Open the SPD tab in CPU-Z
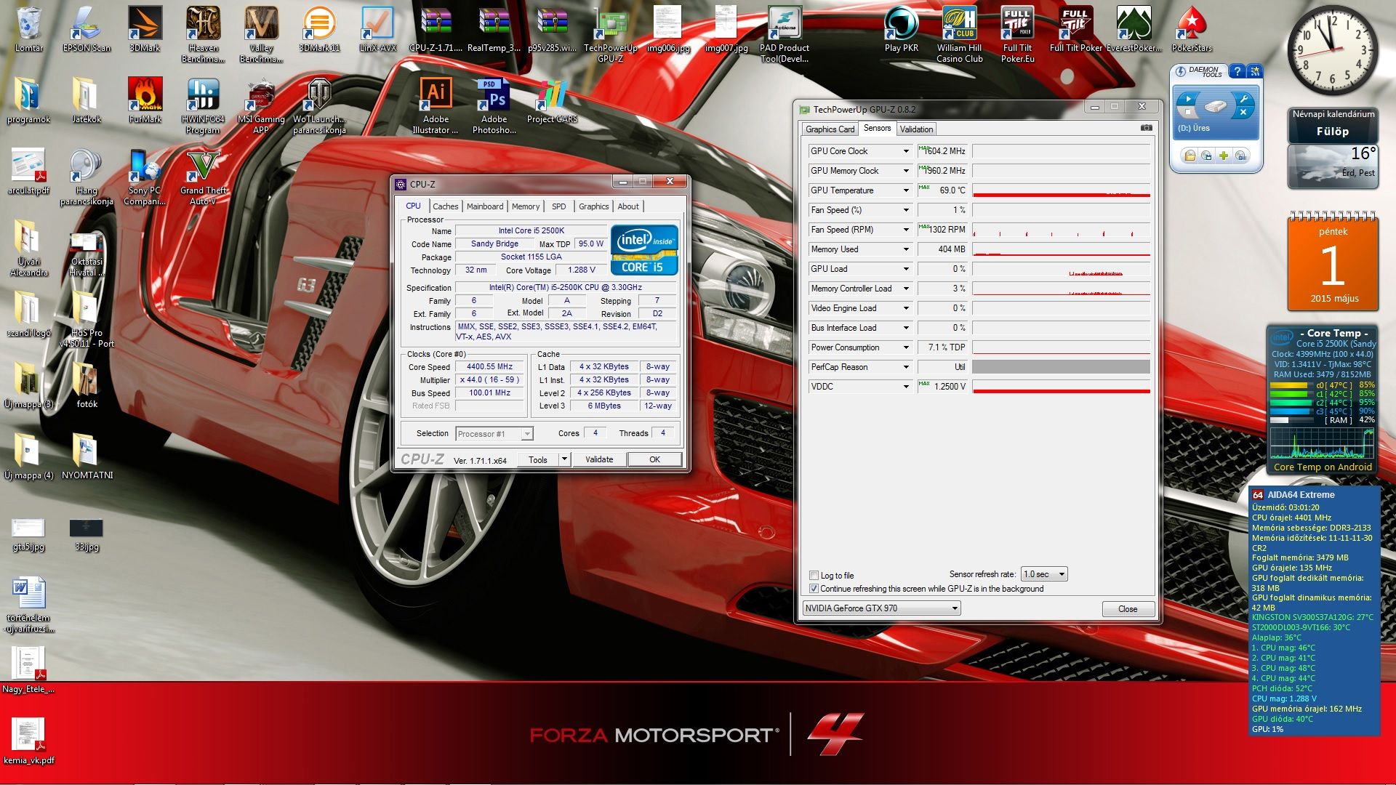The width and height of the screenshot is (1396, 785). pyautogui.click(x=558, y=206)
